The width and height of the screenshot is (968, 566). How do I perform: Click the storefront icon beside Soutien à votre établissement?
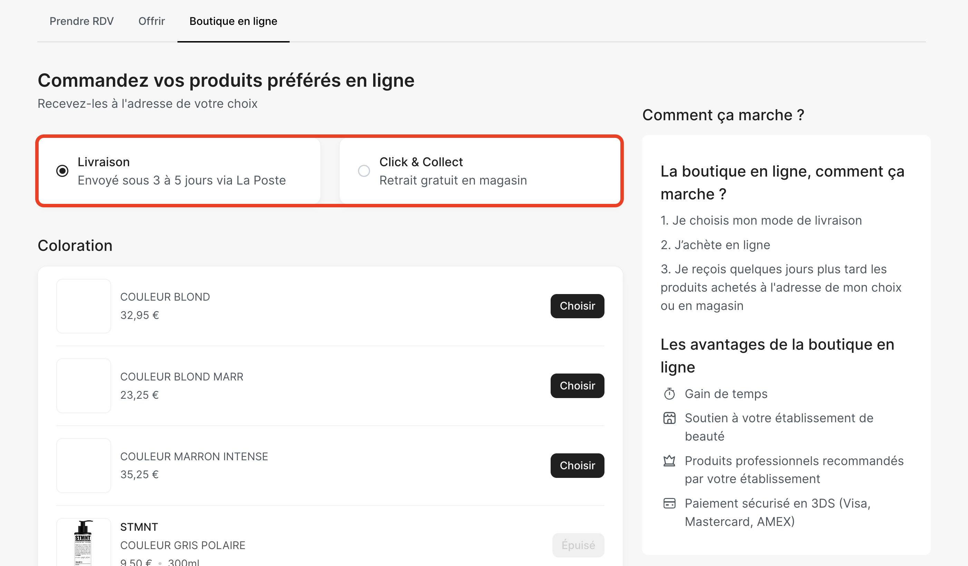coord(669,418)
